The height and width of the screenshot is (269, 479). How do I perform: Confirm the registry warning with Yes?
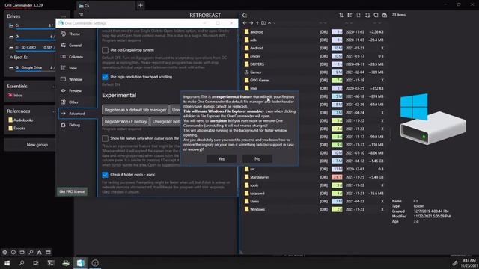pyautogui.click(x=222, y=158)
